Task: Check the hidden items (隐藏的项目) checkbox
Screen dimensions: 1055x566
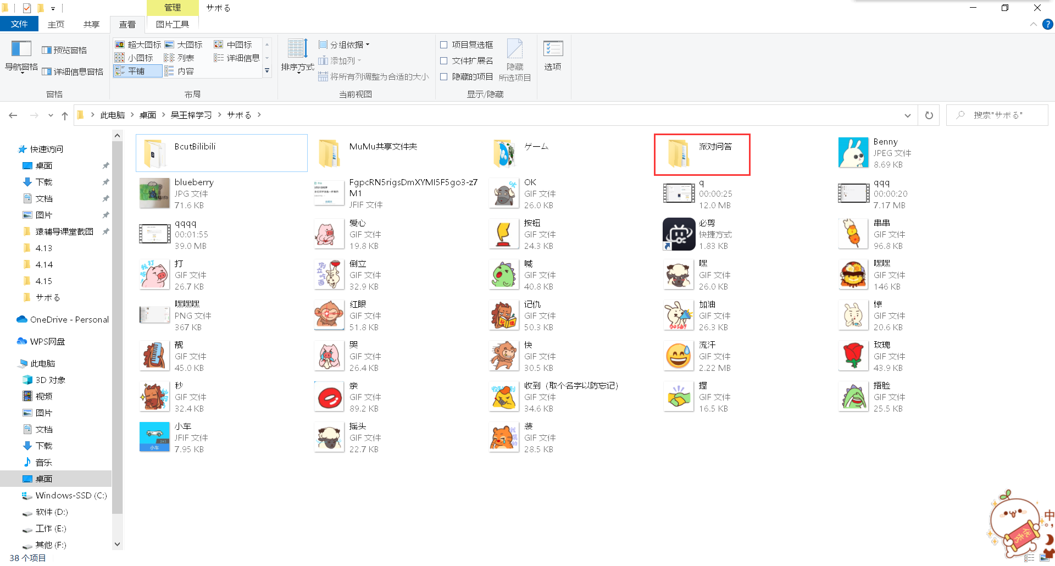Action: tap(444, 76)
